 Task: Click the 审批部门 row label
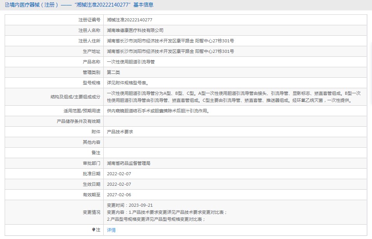[92, 163]
